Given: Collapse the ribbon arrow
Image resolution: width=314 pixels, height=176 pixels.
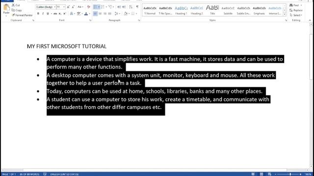Looking at the screenshot, I should click(310, 21).
